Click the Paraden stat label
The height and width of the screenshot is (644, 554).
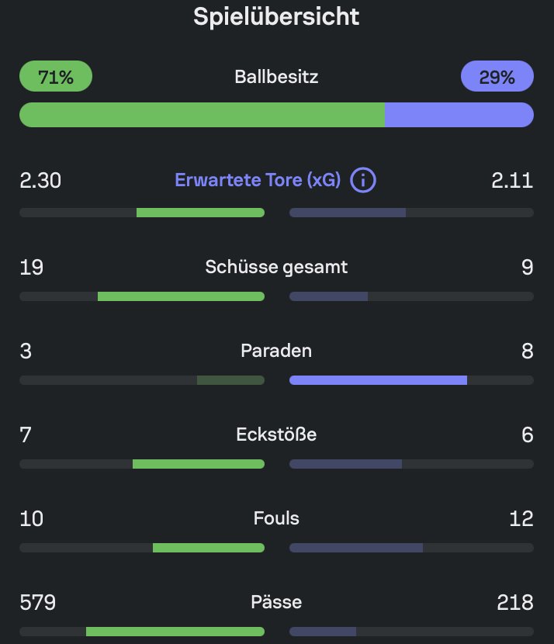point(276,351)
